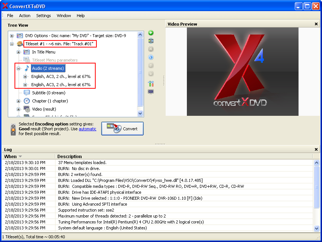The width and height of the screenshot is (322, 242).
Task: Select the In Title Menu item
Action: (44, 52)
